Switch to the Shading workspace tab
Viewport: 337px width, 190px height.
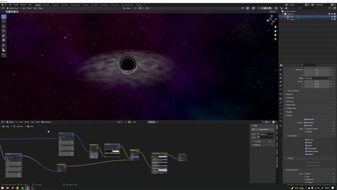click(85, 5)
